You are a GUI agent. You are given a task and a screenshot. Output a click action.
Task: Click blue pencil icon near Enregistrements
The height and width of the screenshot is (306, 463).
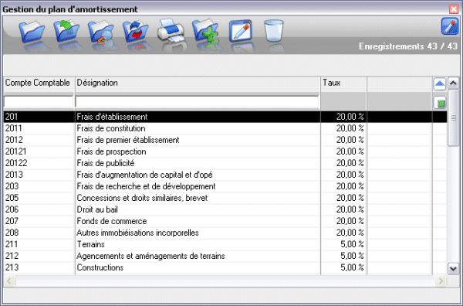449,26
